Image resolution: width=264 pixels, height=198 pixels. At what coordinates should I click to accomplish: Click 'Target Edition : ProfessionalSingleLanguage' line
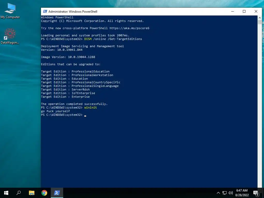click(80, 86)
